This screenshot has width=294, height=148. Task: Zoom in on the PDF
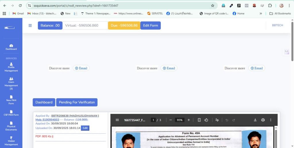coord(189,120)
